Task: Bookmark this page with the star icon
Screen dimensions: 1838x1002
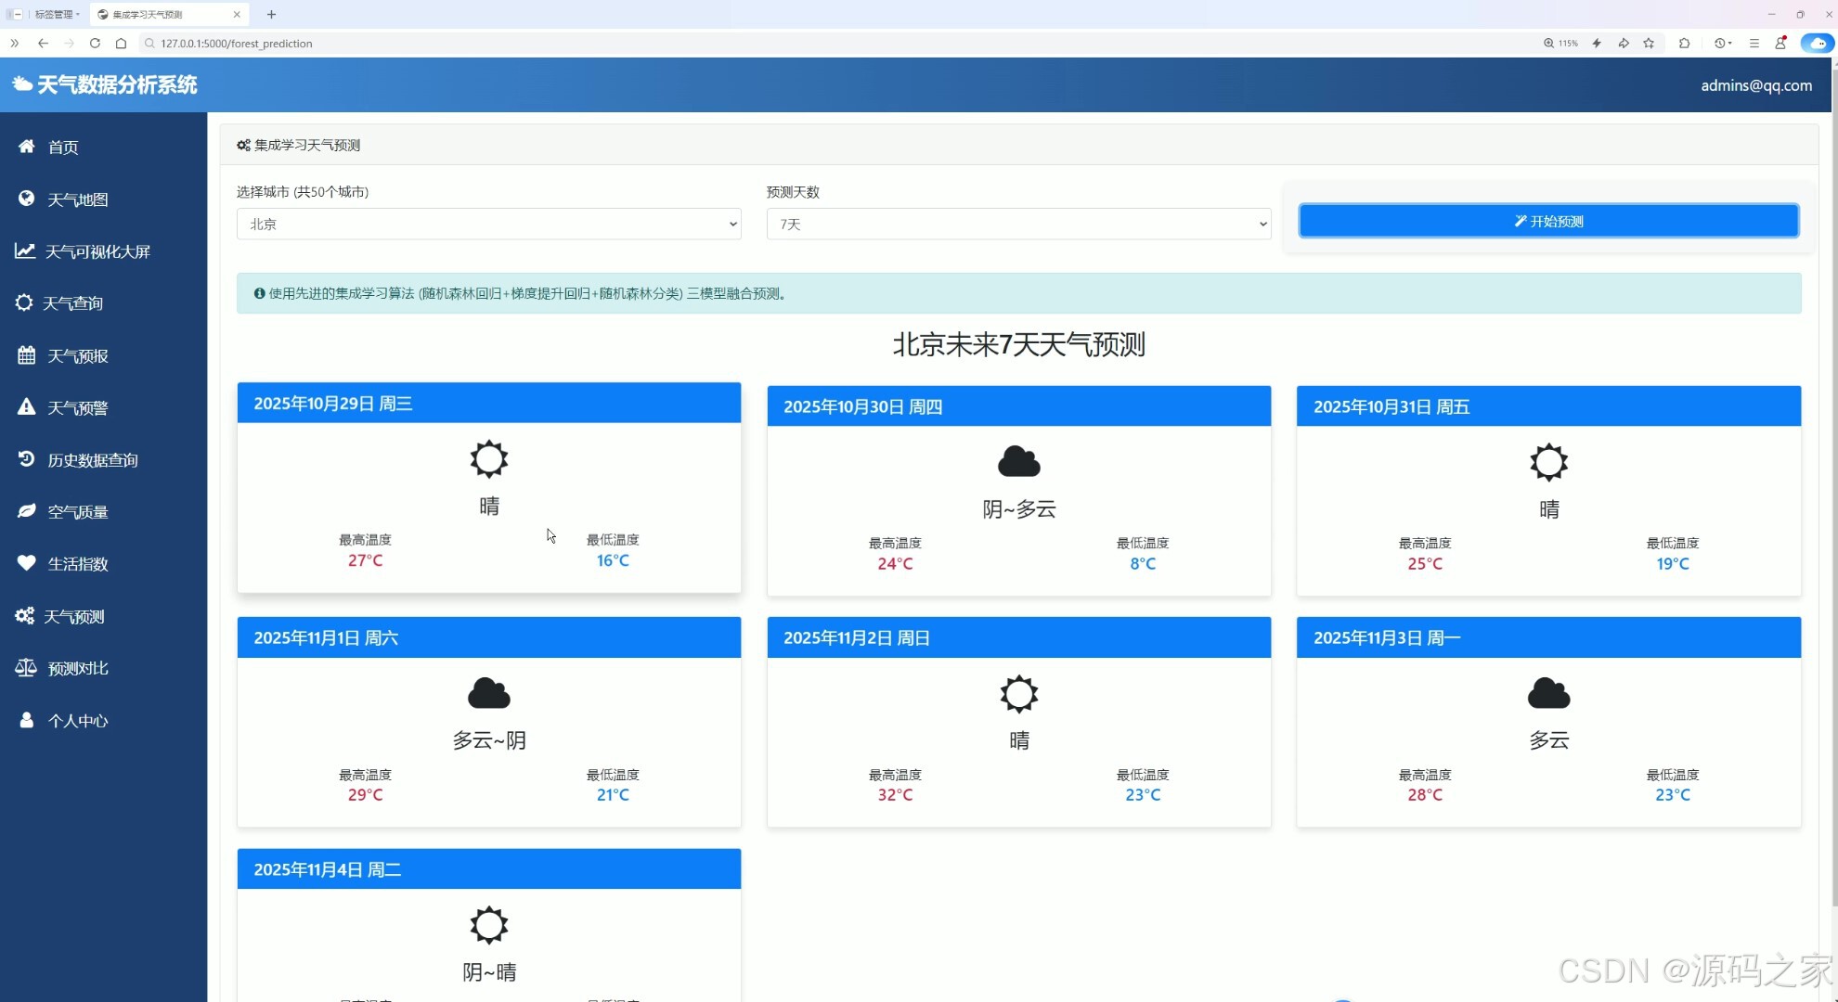Action: pos(1650,43)
